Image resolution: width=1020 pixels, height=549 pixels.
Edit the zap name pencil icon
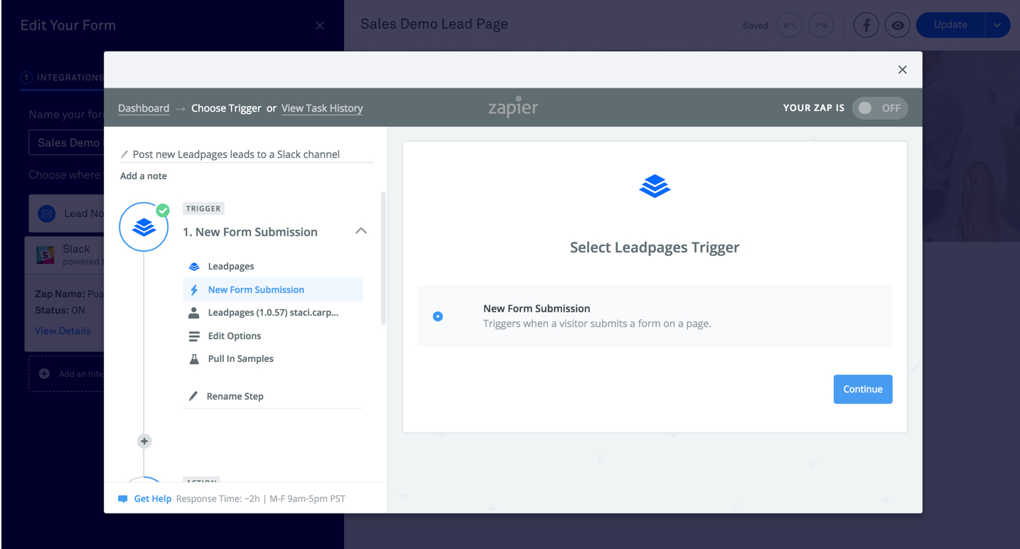(x=124, y=154)
